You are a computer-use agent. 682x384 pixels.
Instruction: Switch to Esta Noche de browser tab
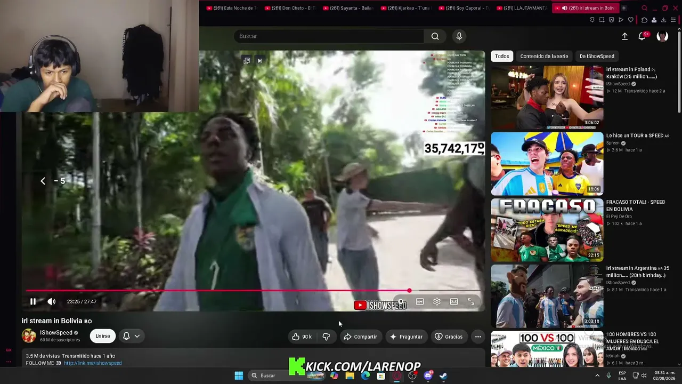(231, 8)
